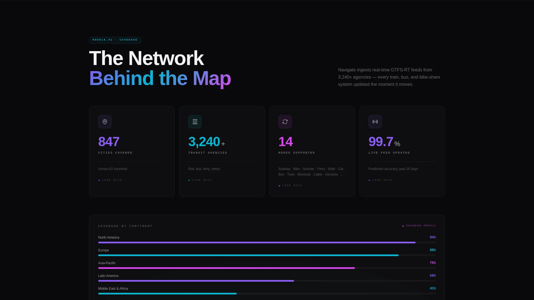Click the 'Across 62 countries' text
534x300 pixels.
coord(113,169)
